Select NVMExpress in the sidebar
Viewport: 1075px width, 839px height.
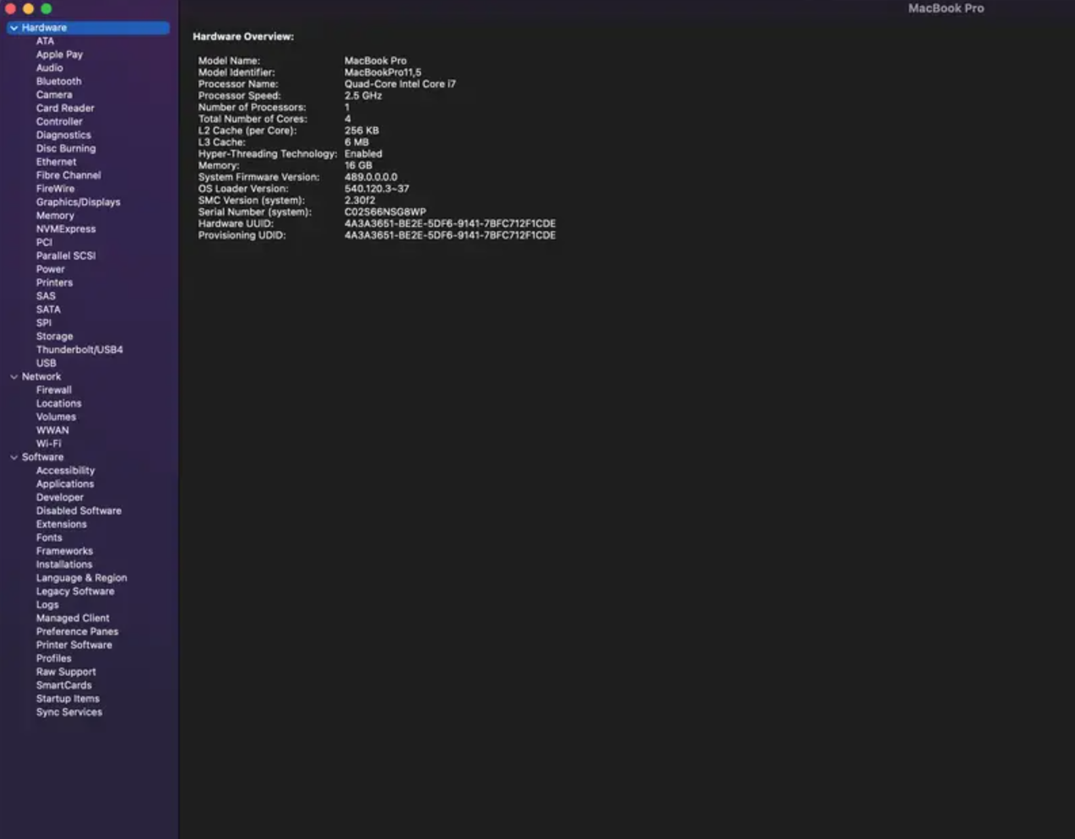click(x=66, y=229)
